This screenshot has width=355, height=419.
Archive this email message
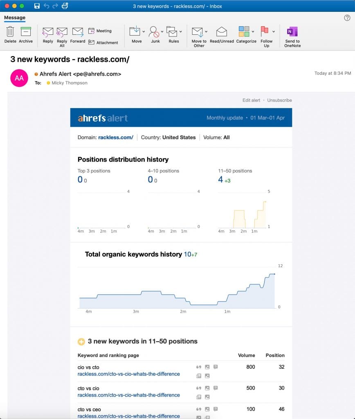tap(26, 32)
